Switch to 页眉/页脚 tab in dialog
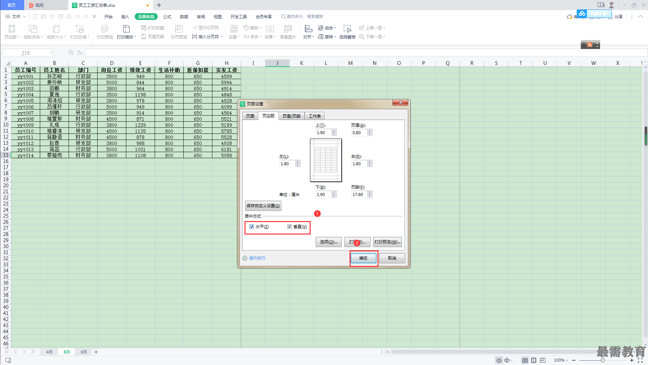648x365 pixels. 291,116
